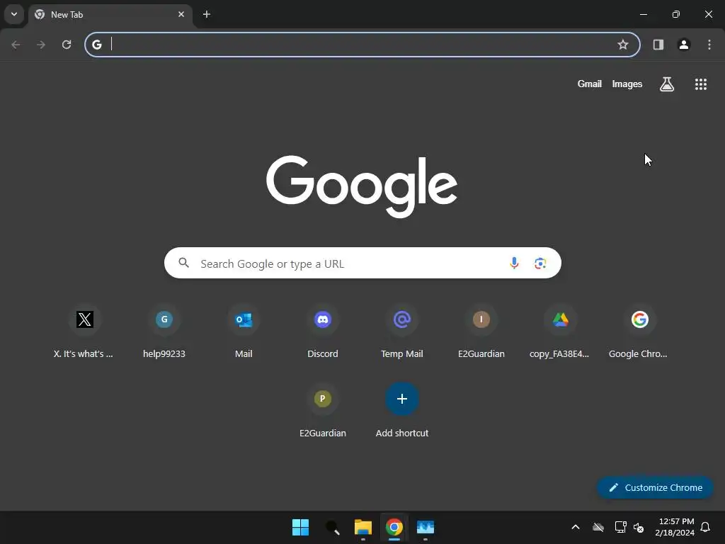Open File Explorer from taskbar
Screen dimensions: 725x544
363,527
